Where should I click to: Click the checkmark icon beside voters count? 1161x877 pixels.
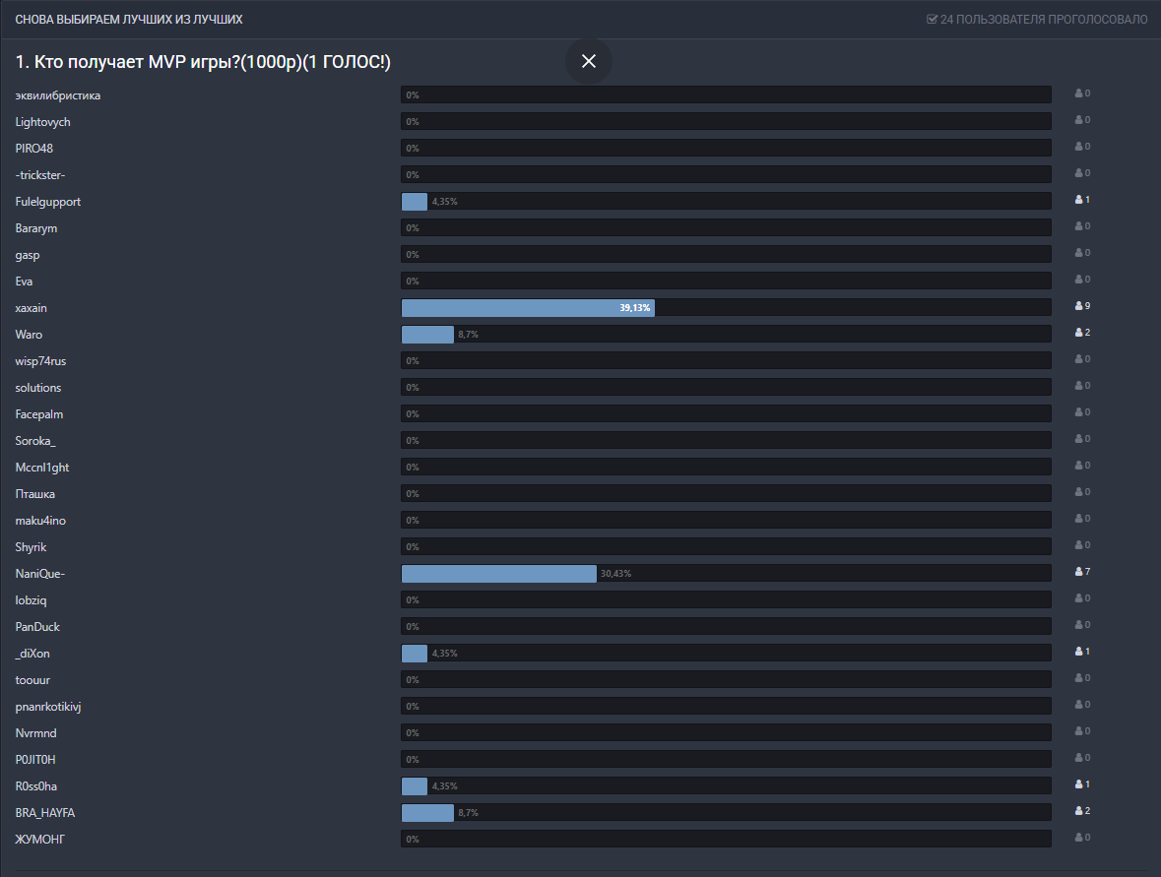tap(932, 20)
